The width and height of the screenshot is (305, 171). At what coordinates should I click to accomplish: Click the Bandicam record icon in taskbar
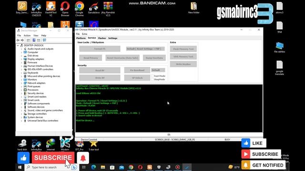178,167
